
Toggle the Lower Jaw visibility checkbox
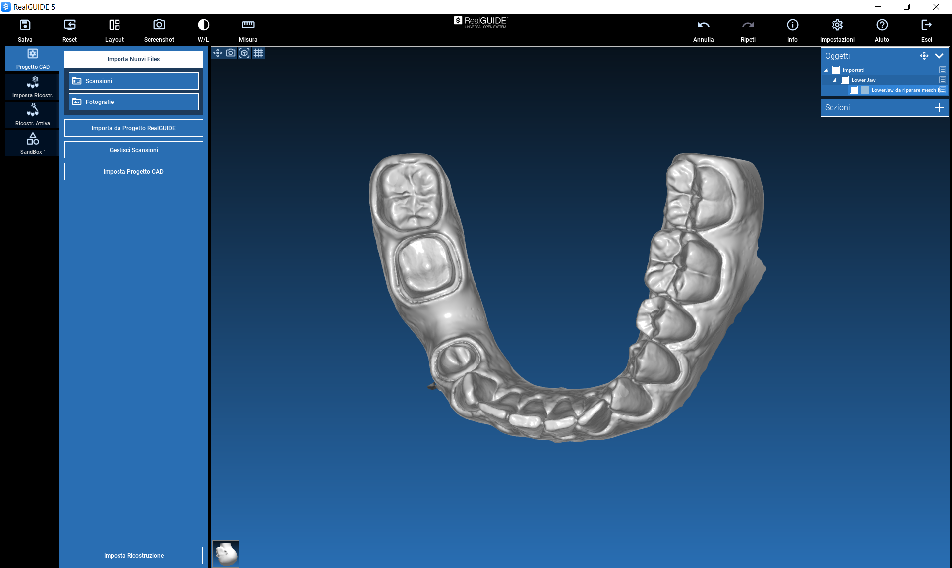(x=845, y=80)
